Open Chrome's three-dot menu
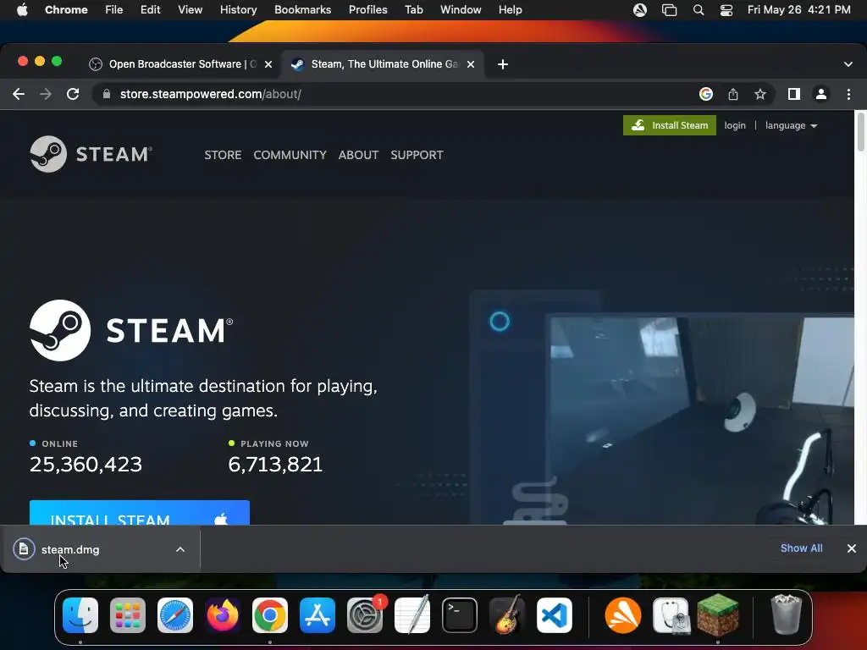 pyautogui.click(x=848, y=94)
